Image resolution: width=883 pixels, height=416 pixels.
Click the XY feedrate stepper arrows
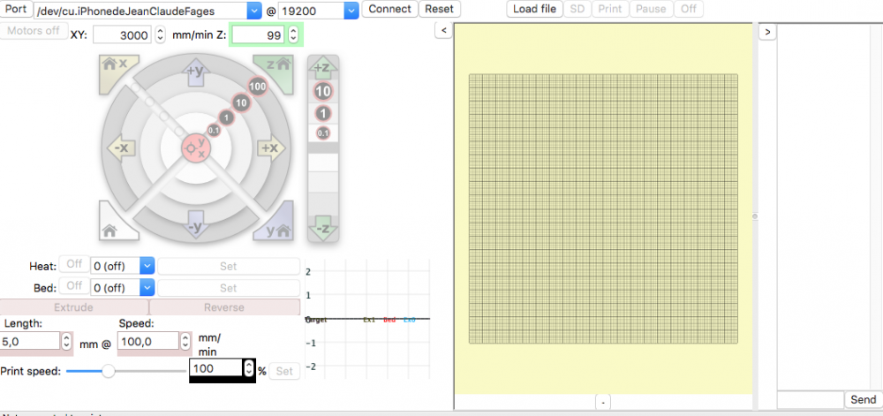tap(161, 35)
